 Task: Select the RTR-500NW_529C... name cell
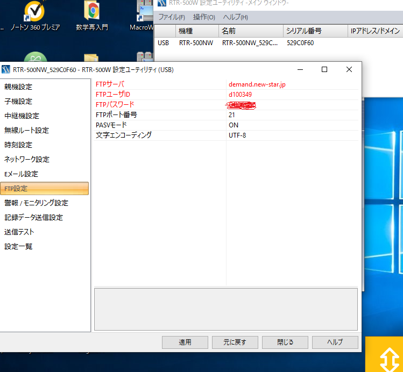(250, 43)
